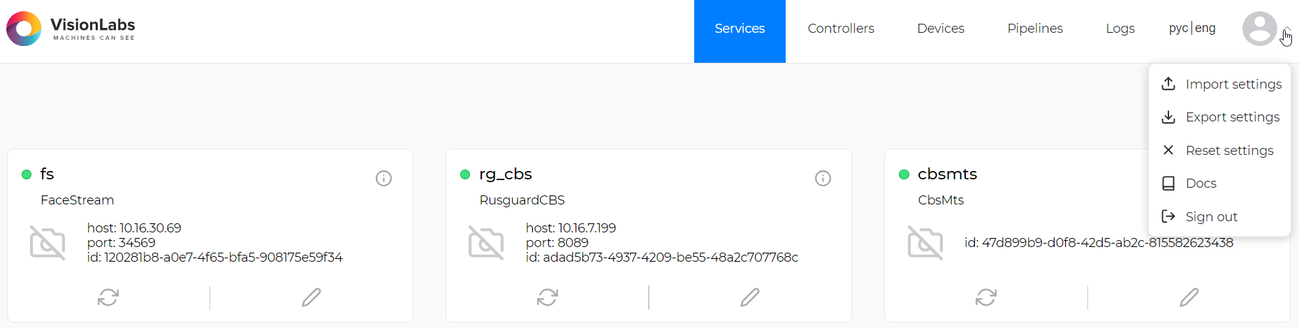Show info for the rg_cbs service
The height and width of the screenshot is (328, 1299).
click(x=823, y=178)
